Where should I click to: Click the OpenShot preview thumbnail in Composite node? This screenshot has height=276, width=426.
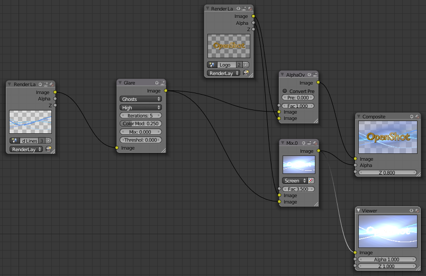388,137
